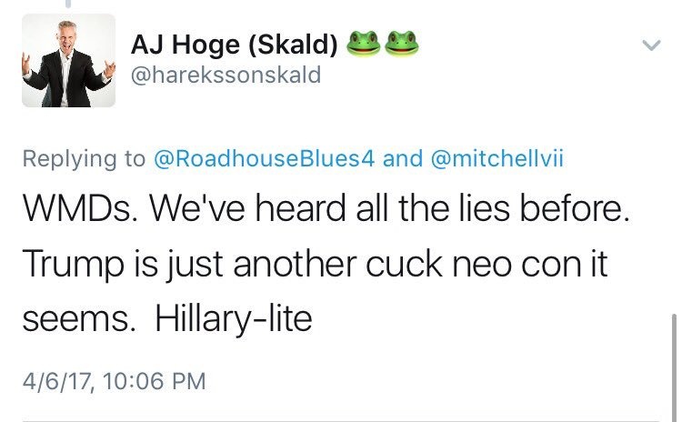This screenshot has width=682, height=422.
Task: Click the "Replying to" label
Action: coord(83,159)
